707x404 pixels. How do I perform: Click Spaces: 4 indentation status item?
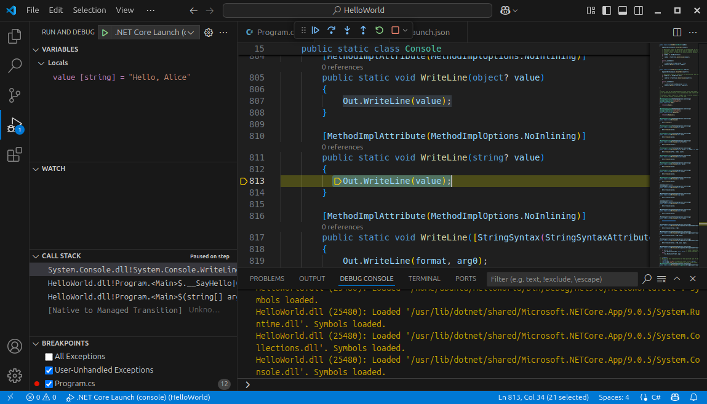(x=613, y=397)
